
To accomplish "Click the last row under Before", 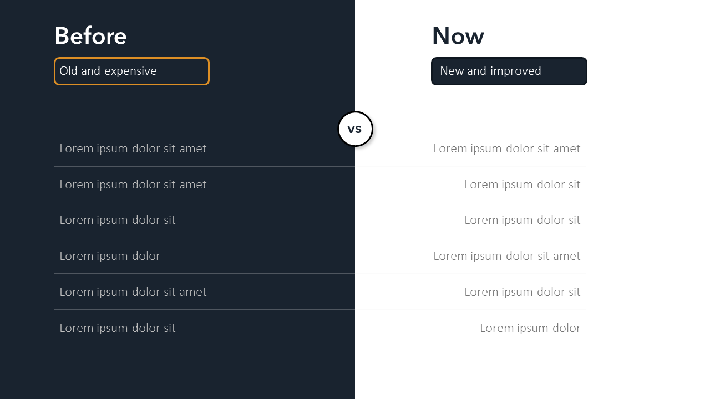I will pyautogui.click(x=118, y=328).
